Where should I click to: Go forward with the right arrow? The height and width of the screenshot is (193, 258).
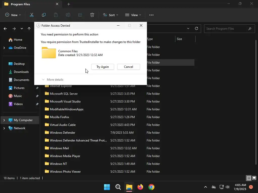point(14,29)
